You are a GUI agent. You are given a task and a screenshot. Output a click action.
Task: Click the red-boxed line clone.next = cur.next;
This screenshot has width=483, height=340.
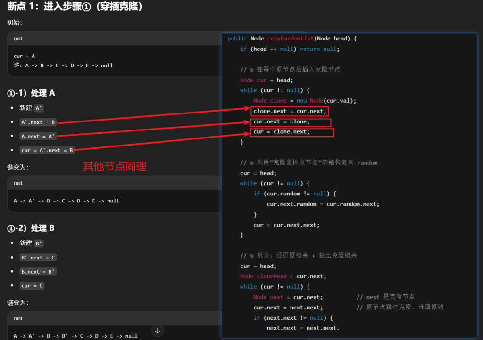[289, 111]
